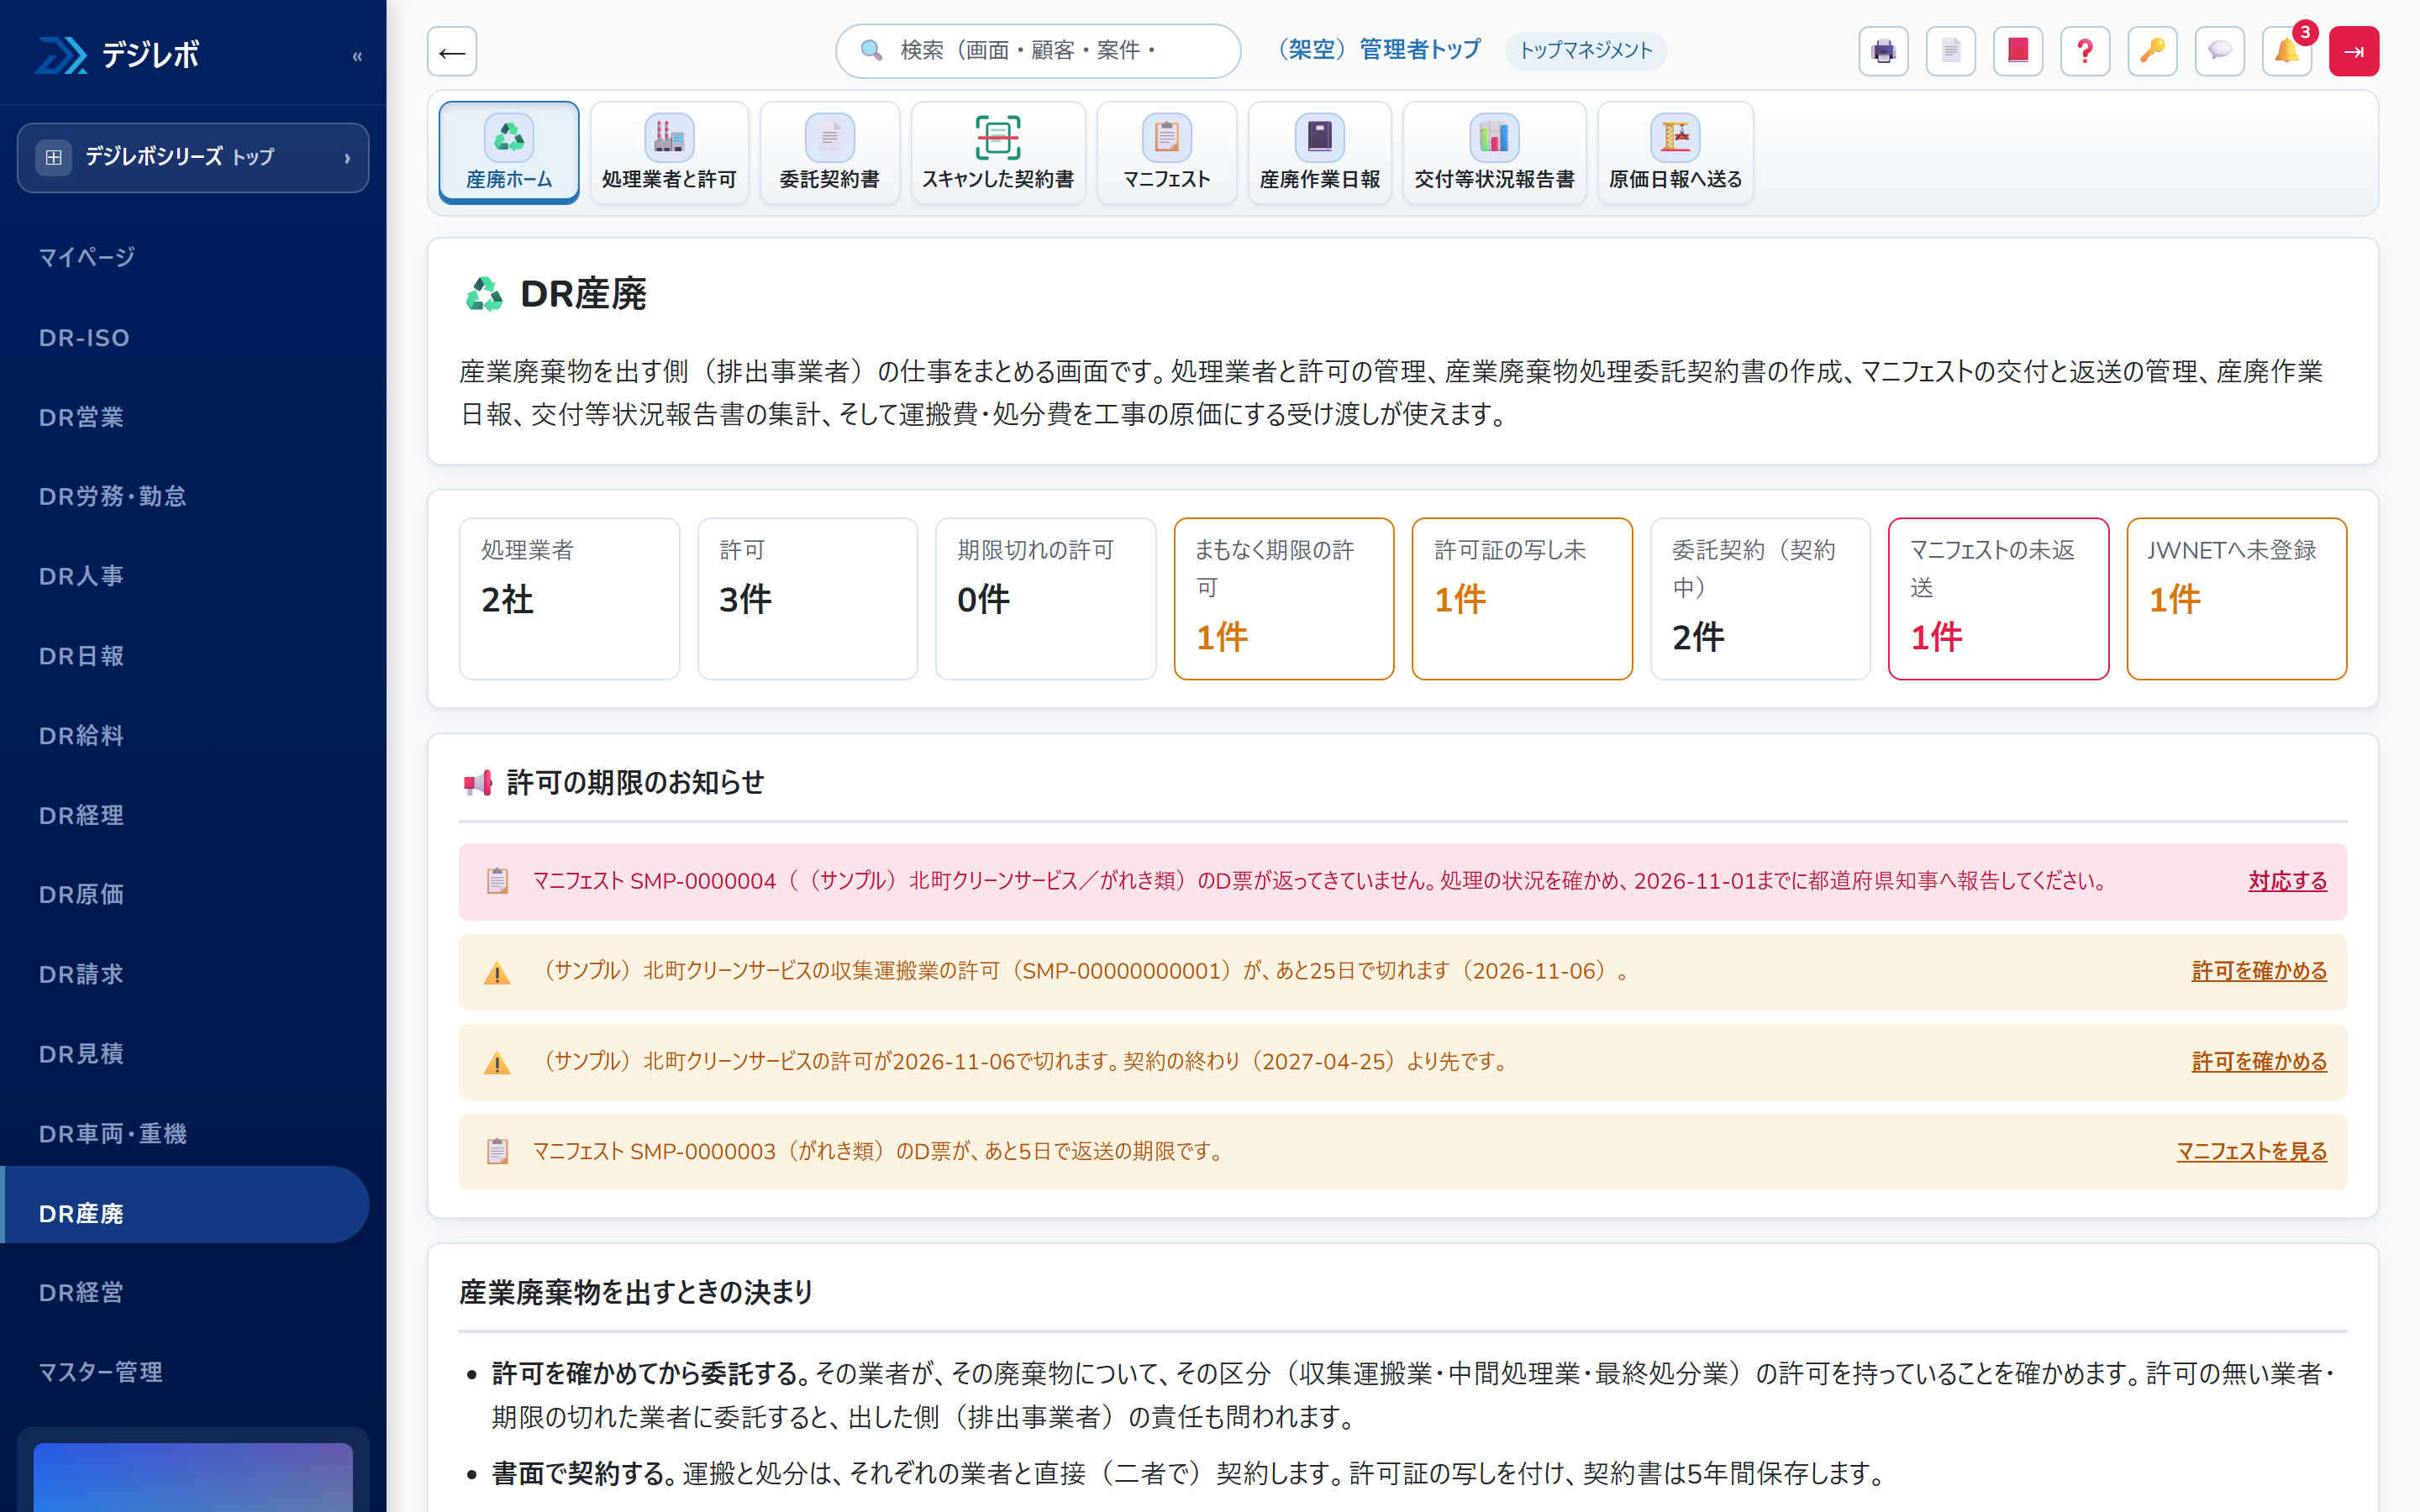Viewport: 2420px width, 1512px height.
Task: Open the chat speech bubble icon
Action: (2219, 51)
